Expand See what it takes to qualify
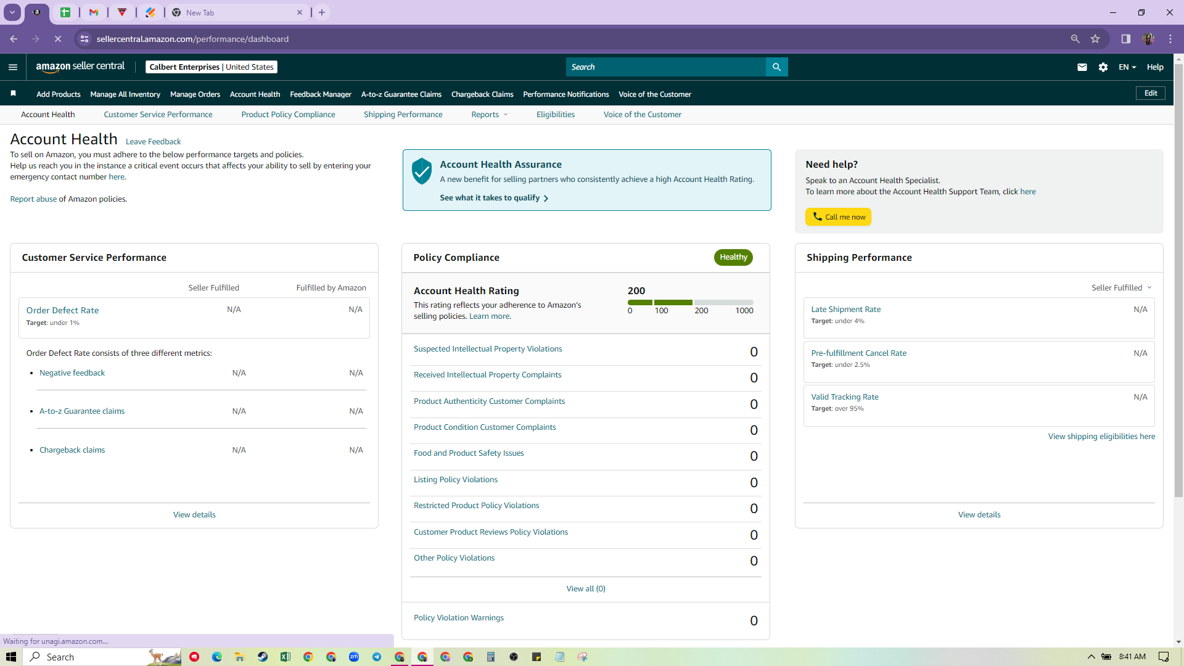1184x666 pixels. tap(494, 198)
